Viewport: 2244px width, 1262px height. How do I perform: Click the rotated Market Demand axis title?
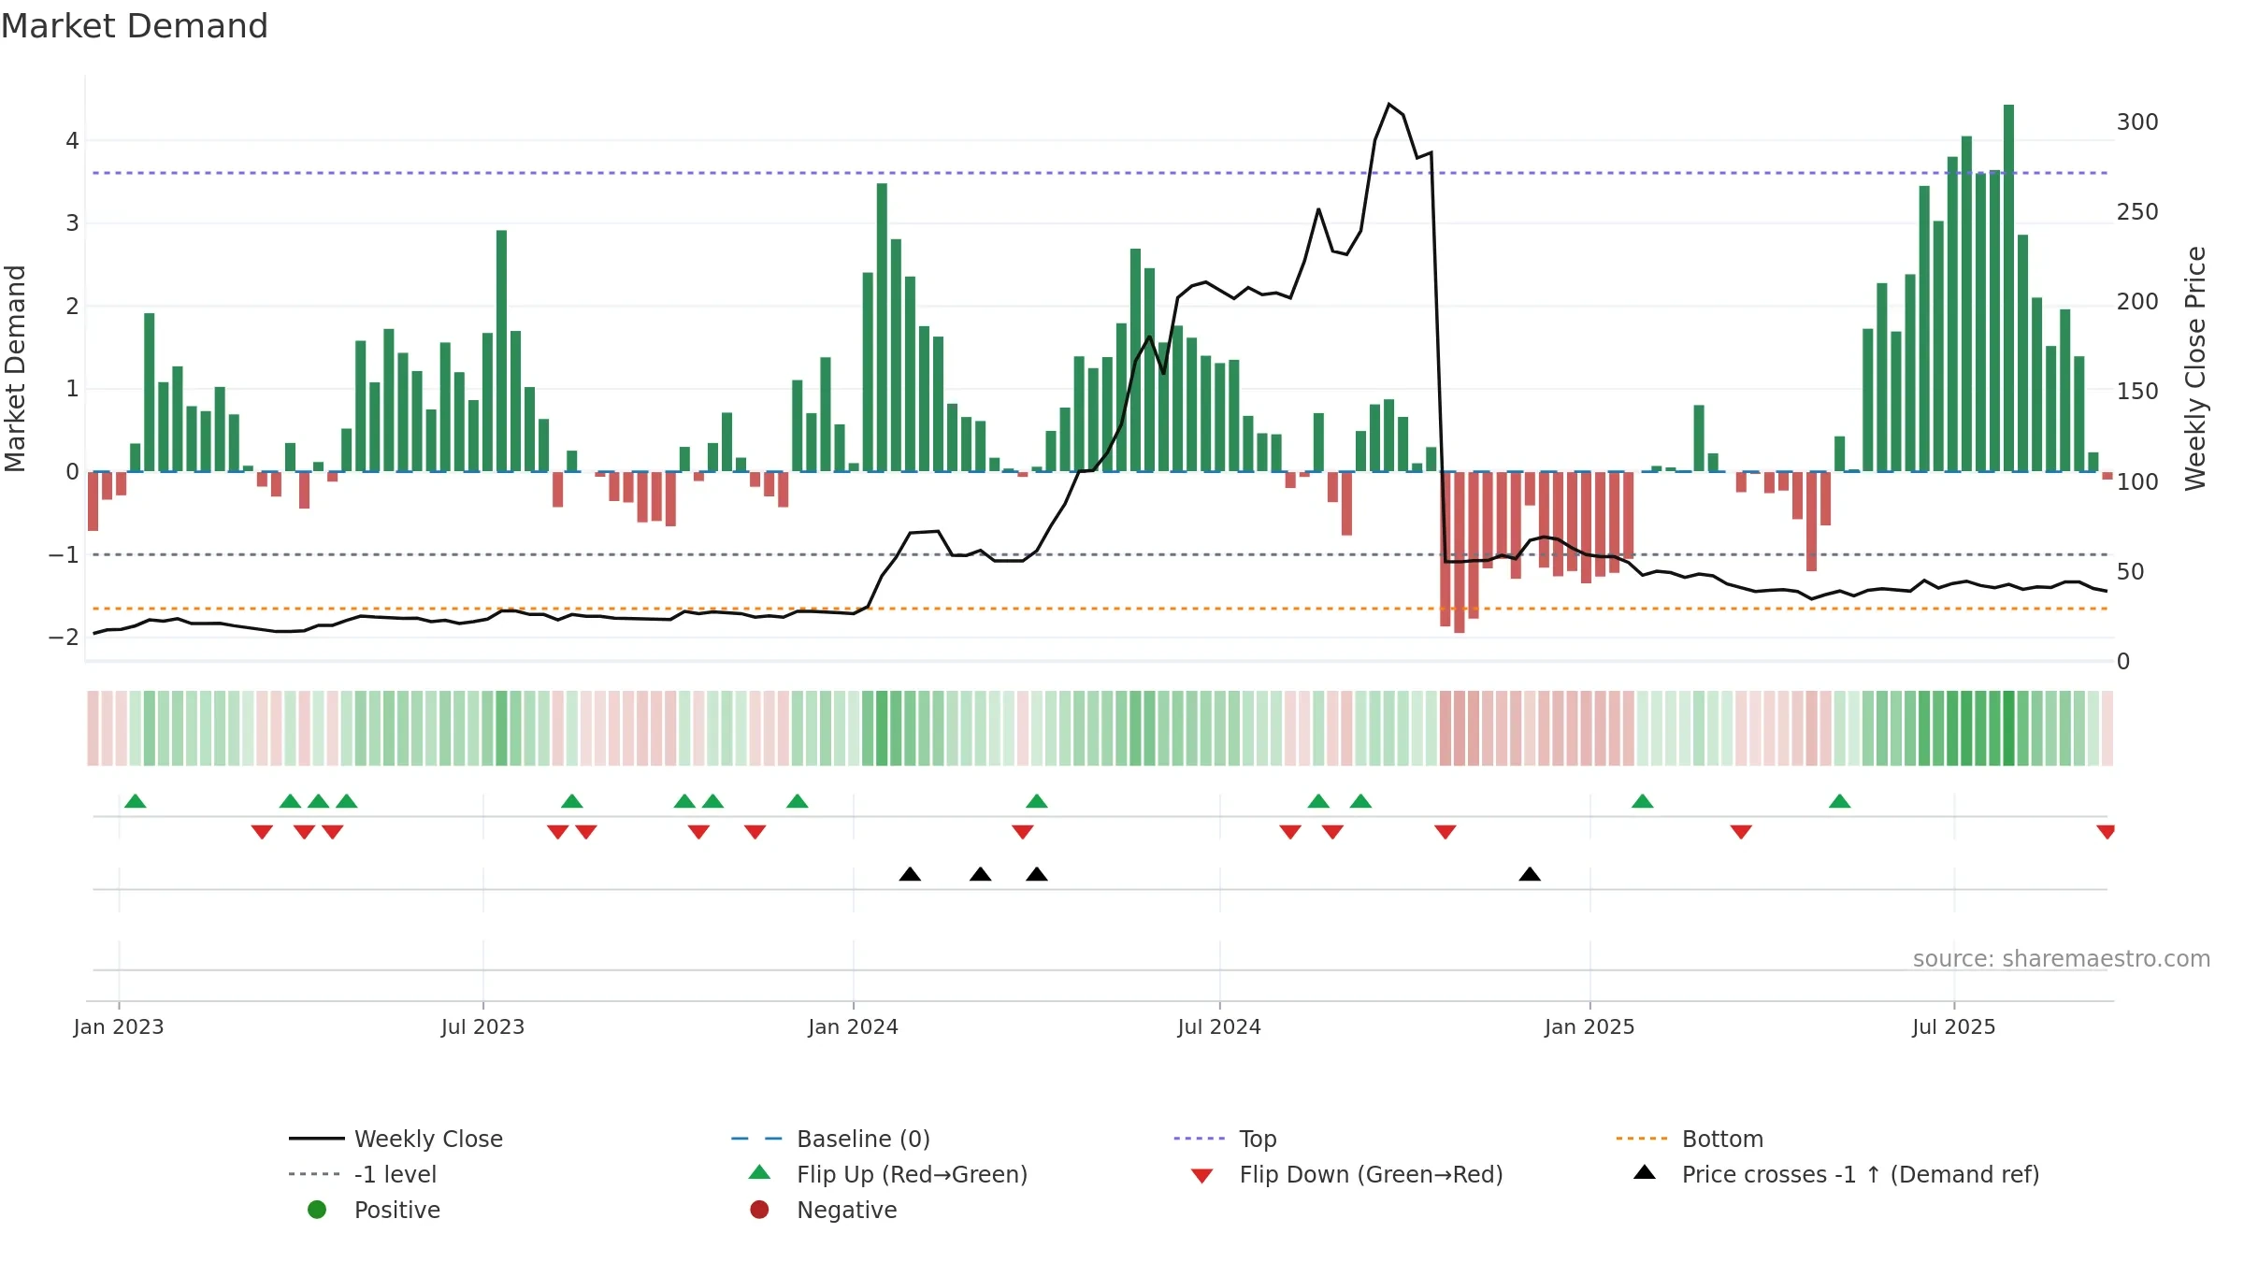15,368
